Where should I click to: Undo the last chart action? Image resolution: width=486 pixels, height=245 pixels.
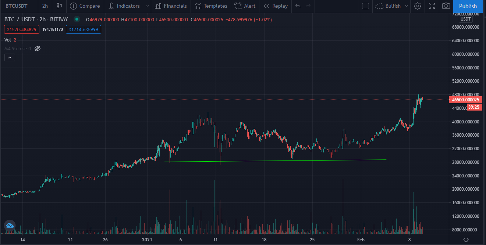coord(298,6)
